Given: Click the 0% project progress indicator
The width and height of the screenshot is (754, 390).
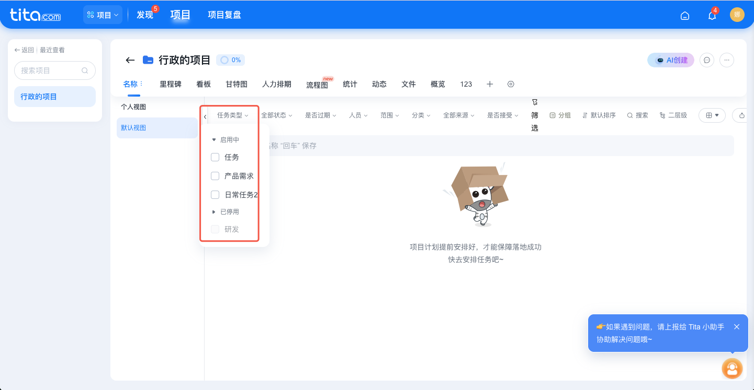Looking at the screenshot, I should (230, 60).
